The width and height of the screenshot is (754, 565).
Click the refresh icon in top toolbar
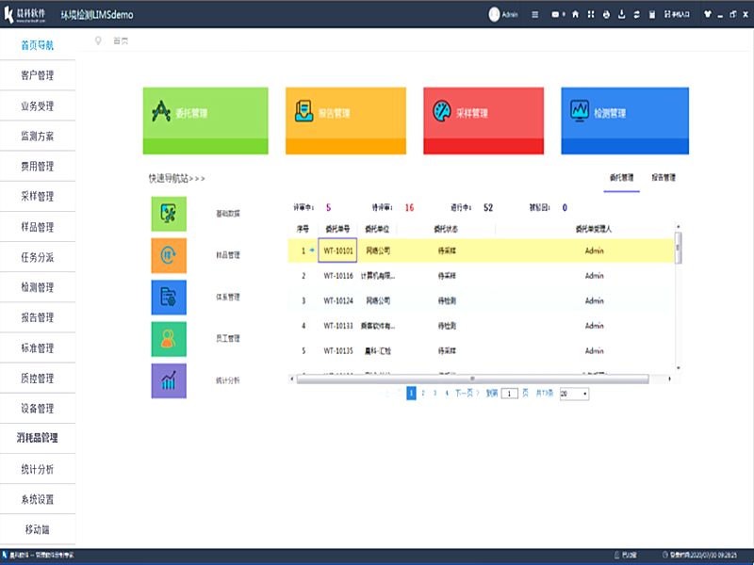coord(636,14)
